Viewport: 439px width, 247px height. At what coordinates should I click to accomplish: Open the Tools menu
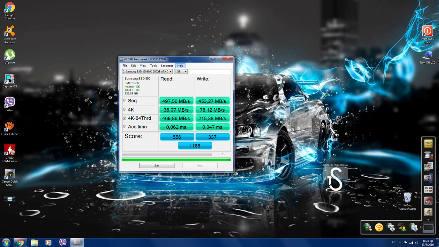pyautogui.click(x=153, y=66)
